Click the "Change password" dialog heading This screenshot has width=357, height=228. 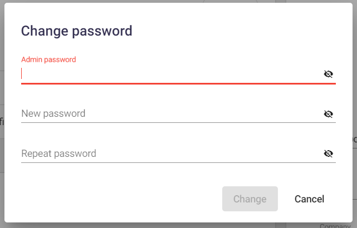pyautogui.click(x=77, y=31)
